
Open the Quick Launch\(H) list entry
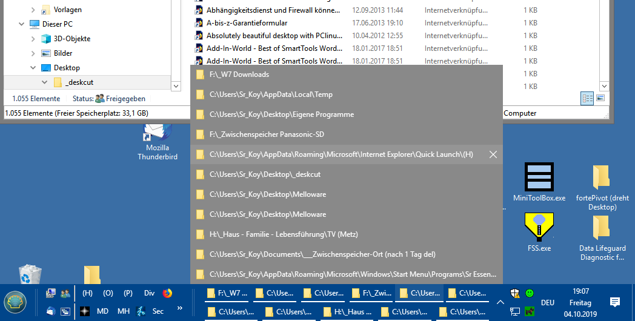346,154
